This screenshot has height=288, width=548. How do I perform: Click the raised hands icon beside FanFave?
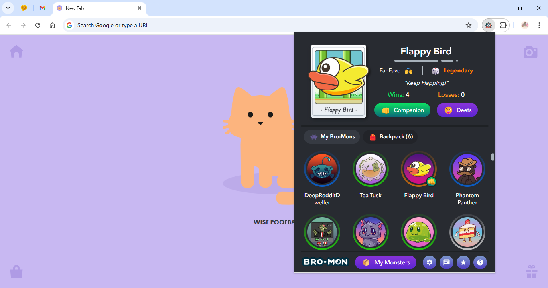coord(408,71)
